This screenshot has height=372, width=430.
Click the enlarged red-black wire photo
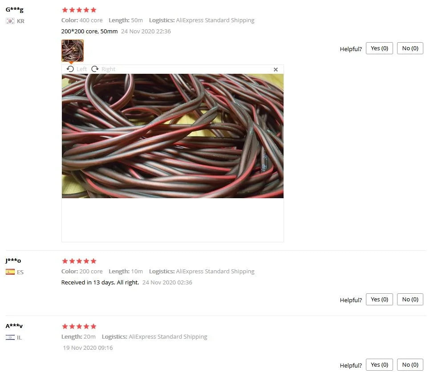[x=173, y=136]
